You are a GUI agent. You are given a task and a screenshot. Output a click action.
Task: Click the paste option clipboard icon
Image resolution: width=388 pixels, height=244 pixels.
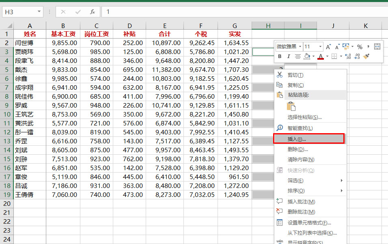pyautogui.click(x=291, y=106)
